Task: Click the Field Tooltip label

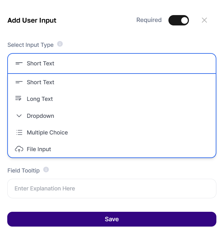Action: click(23, 171)
